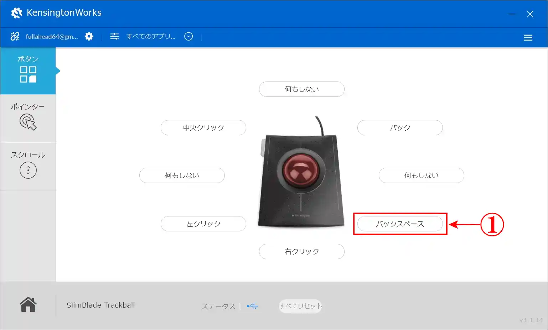Switch to the スクロール tab

pyautogui.click(x=28, y=166)
